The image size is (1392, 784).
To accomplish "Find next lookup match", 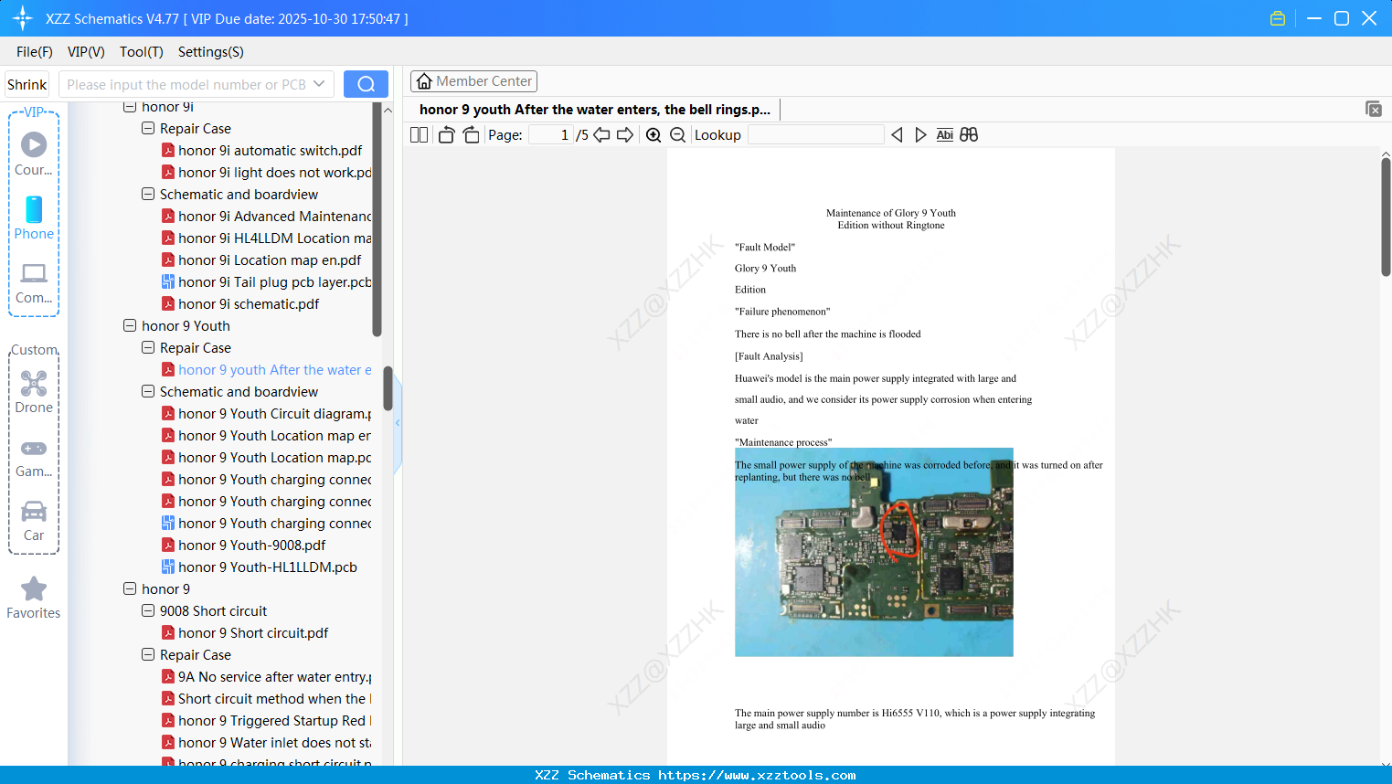I will pyautogui.click(x=920, y=135).
